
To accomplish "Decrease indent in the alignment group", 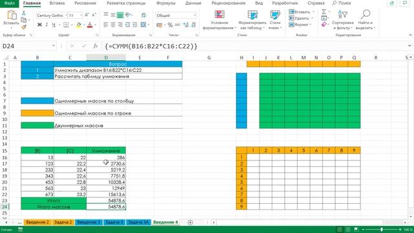I will [127, 25].
